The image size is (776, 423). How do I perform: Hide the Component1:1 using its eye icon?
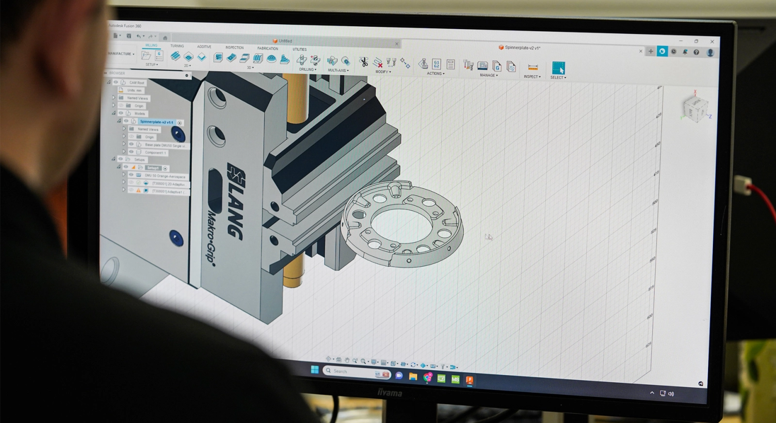pos(131,152)
